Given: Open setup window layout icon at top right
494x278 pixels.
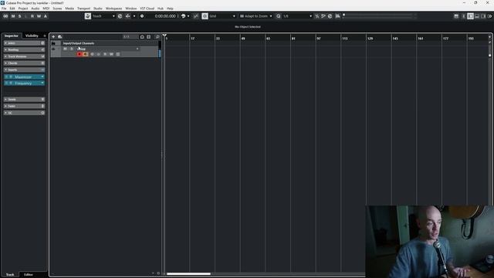Looking at the screenshot, I should [x=456, y=16].
